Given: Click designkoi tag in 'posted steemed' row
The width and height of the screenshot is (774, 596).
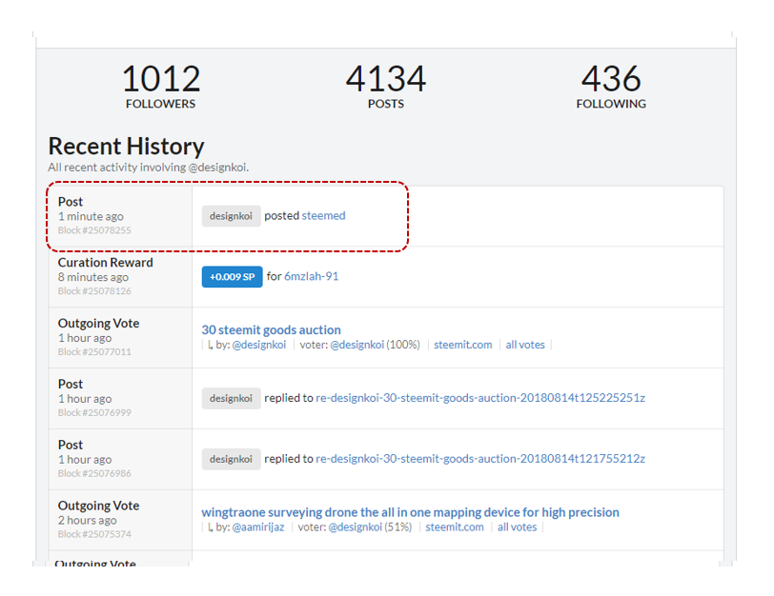Looking at the screenshot, I should click(x=231, y=216).
